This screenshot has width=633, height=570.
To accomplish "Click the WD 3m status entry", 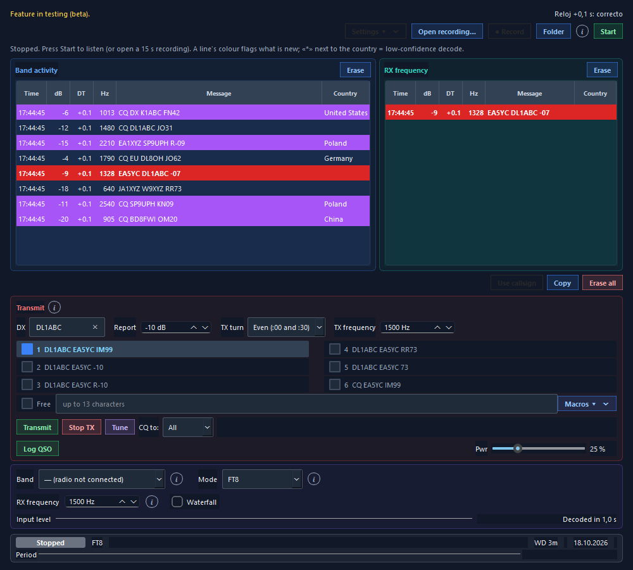I will 546,543.
